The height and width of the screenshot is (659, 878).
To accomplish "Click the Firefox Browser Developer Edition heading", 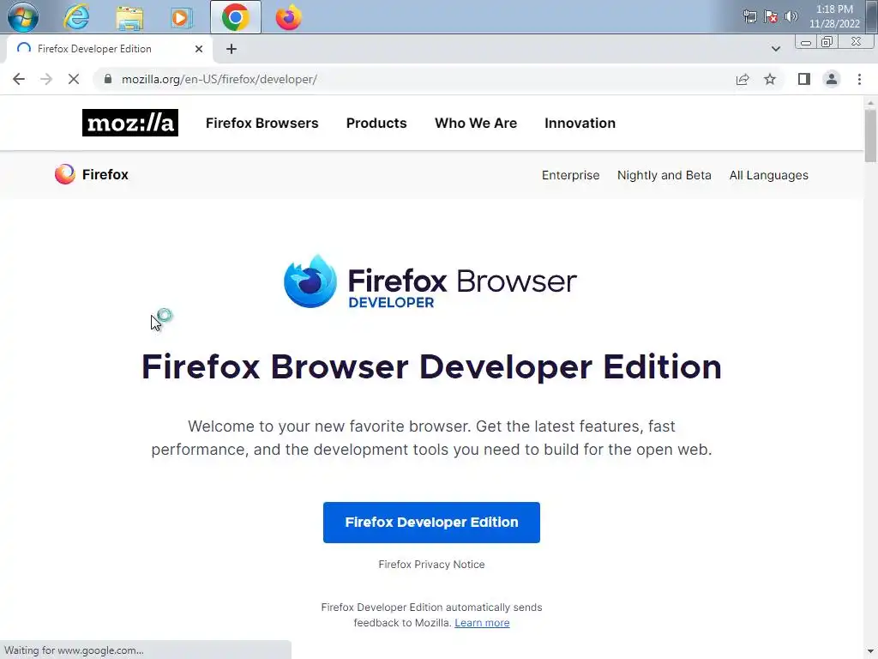I will (431, 367).
